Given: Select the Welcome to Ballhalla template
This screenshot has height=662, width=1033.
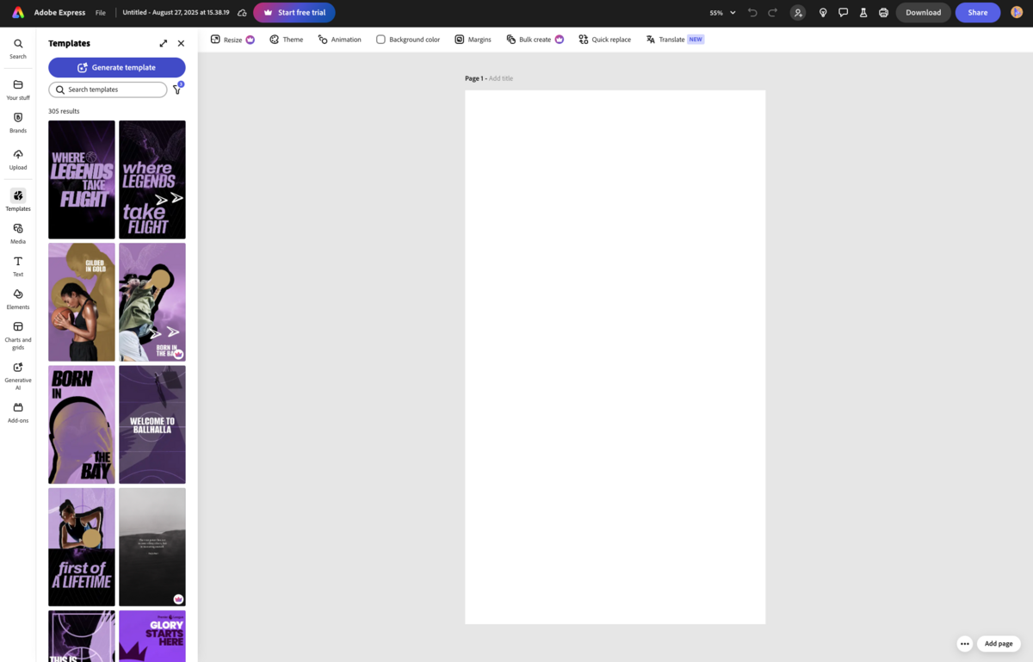Looking at the screenshot, I should (x=152, y=424).
